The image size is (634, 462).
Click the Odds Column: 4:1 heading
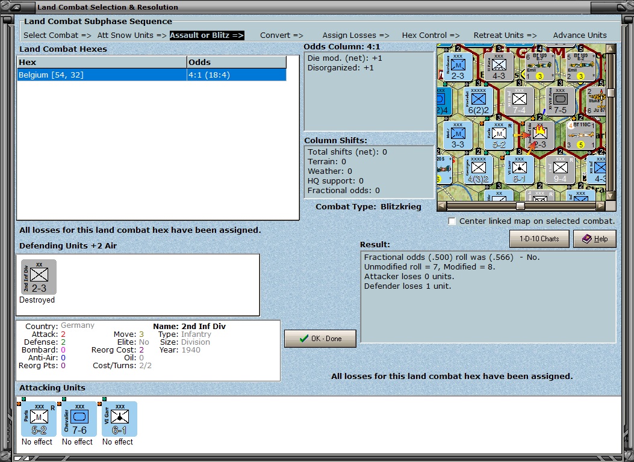[341, 47]
